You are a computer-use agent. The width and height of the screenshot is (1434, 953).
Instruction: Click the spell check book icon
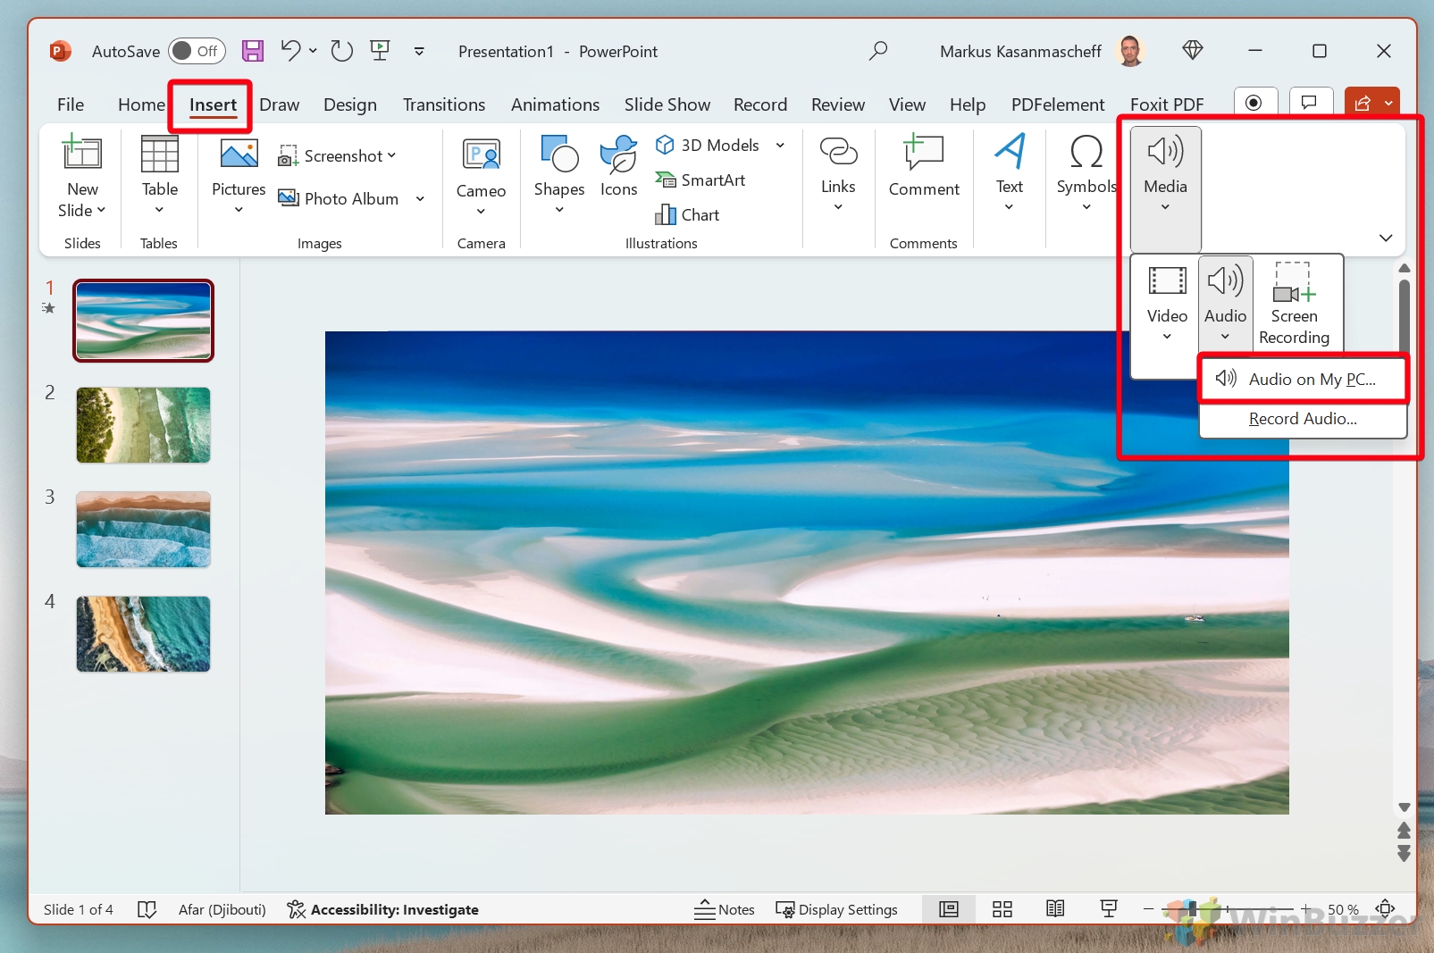click(147, 909)
